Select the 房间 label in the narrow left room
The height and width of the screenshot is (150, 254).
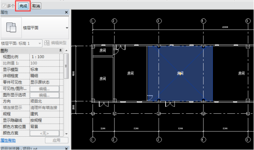pyautogui.click(x=103, y=79)
